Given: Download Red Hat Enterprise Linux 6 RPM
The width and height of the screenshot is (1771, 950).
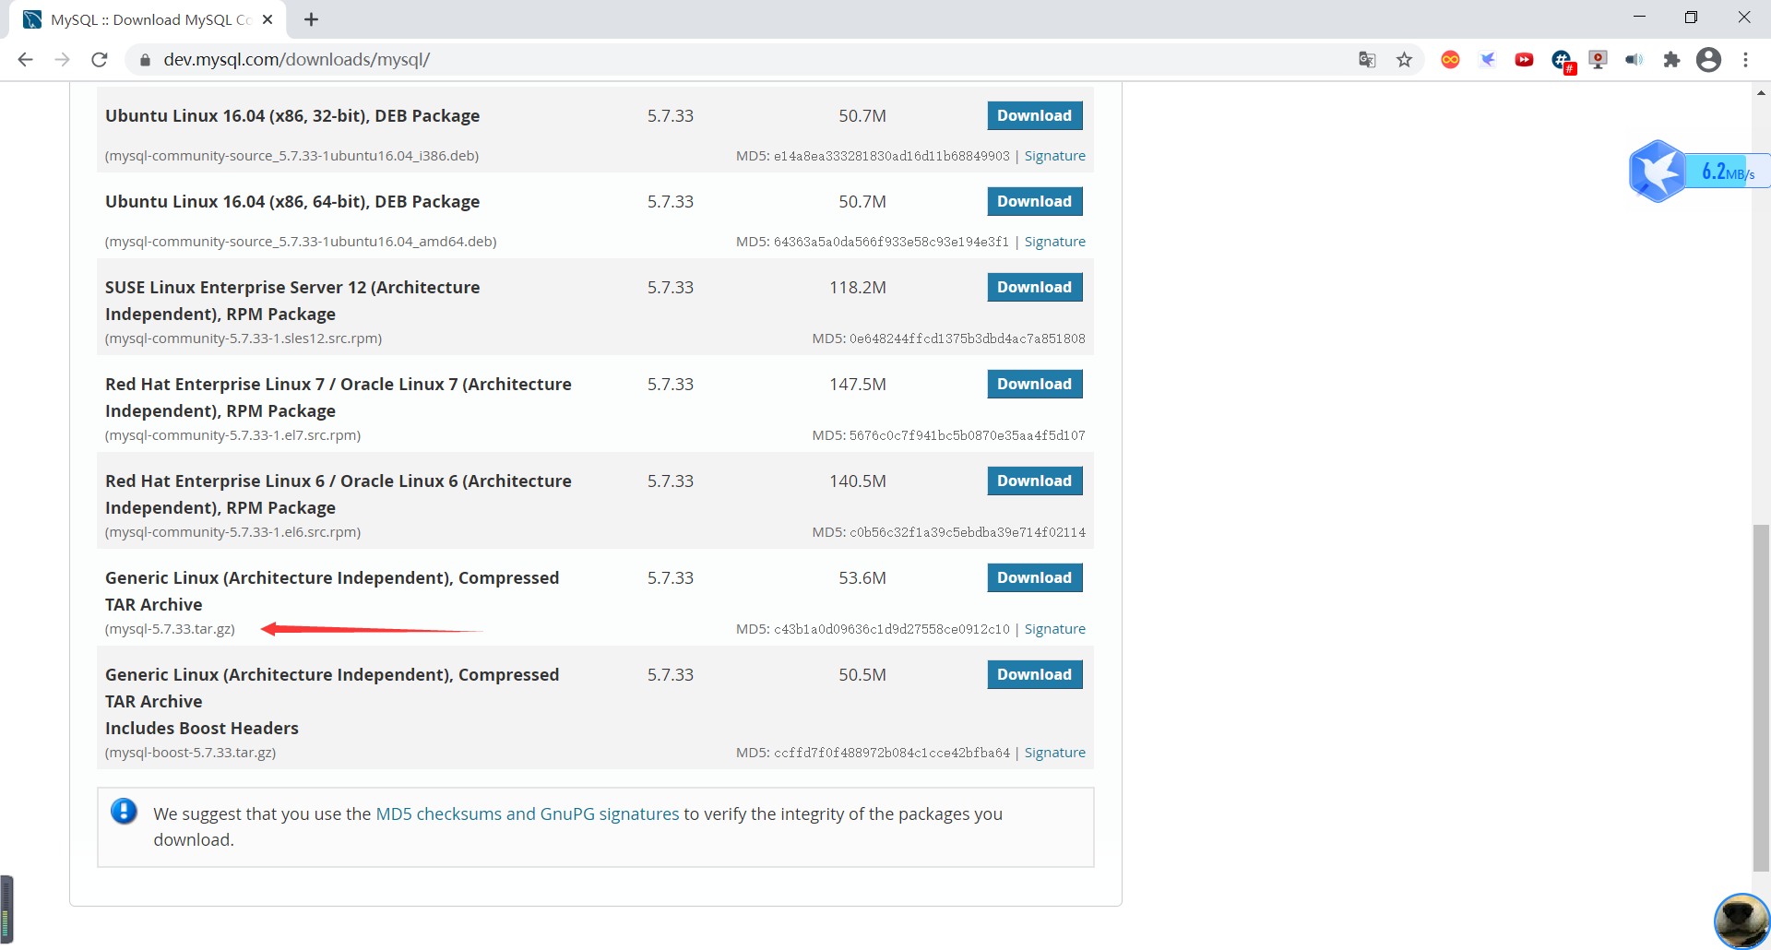Looking at the screenshot, I should pos(1034,481).
